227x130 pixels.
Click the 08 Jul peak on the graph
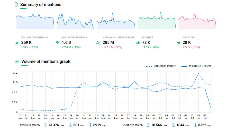coord(198,73)
